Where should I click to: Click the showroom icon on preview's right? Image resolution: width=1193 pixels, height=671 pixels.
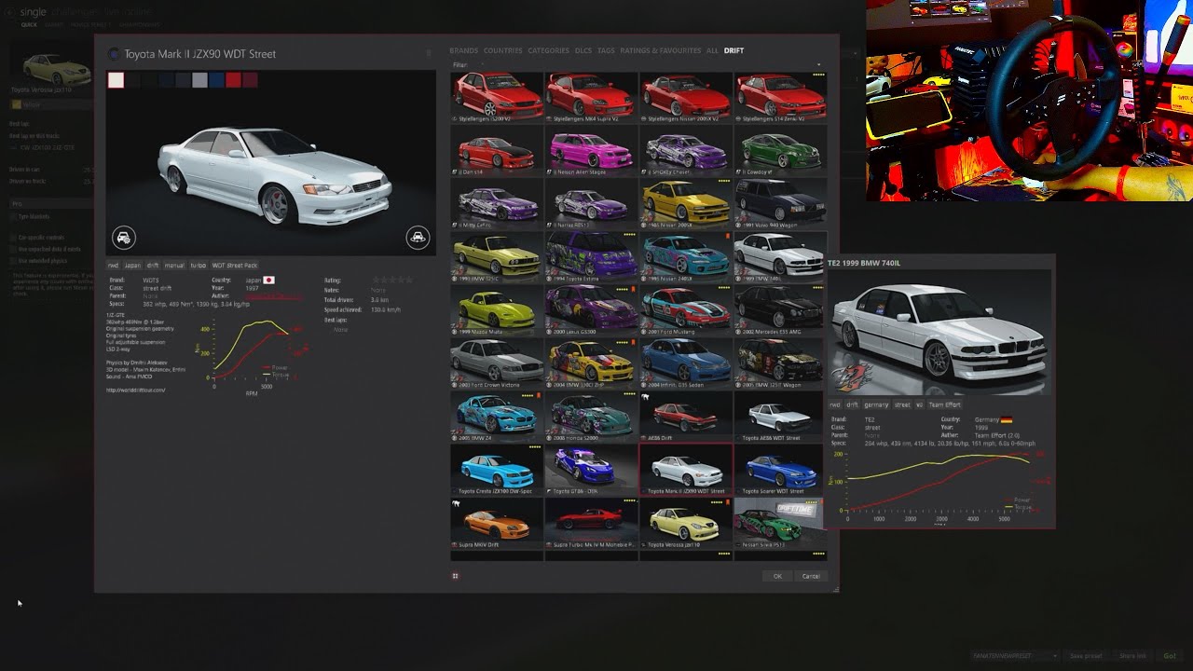click(418, 237)
